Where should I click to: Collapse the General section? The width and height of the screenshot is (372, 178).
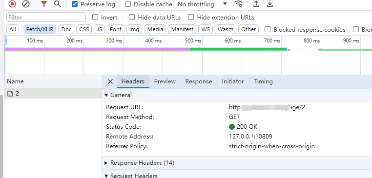point(118,95)
